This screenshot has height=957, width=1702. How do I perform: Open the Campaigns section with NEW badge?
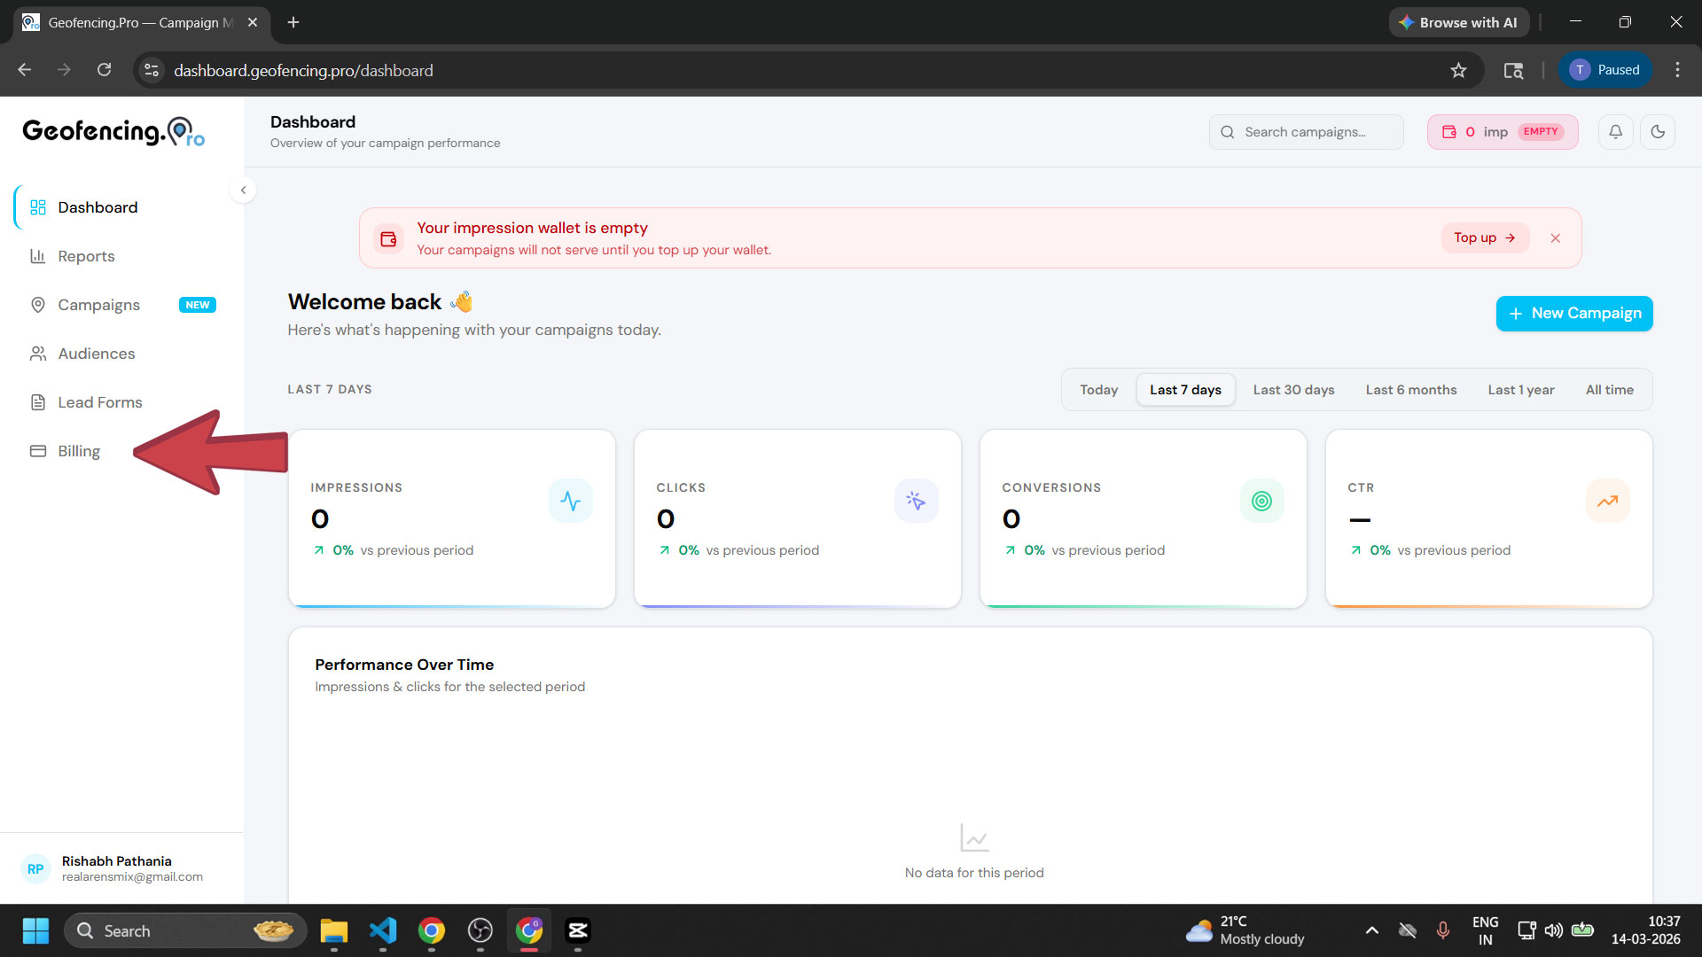pyautogui.click(x=98, y=305)
